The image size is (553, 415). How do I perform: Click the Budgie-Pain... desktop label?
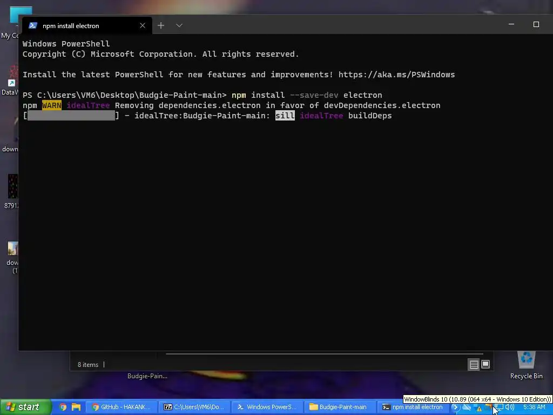coord(147,376)
